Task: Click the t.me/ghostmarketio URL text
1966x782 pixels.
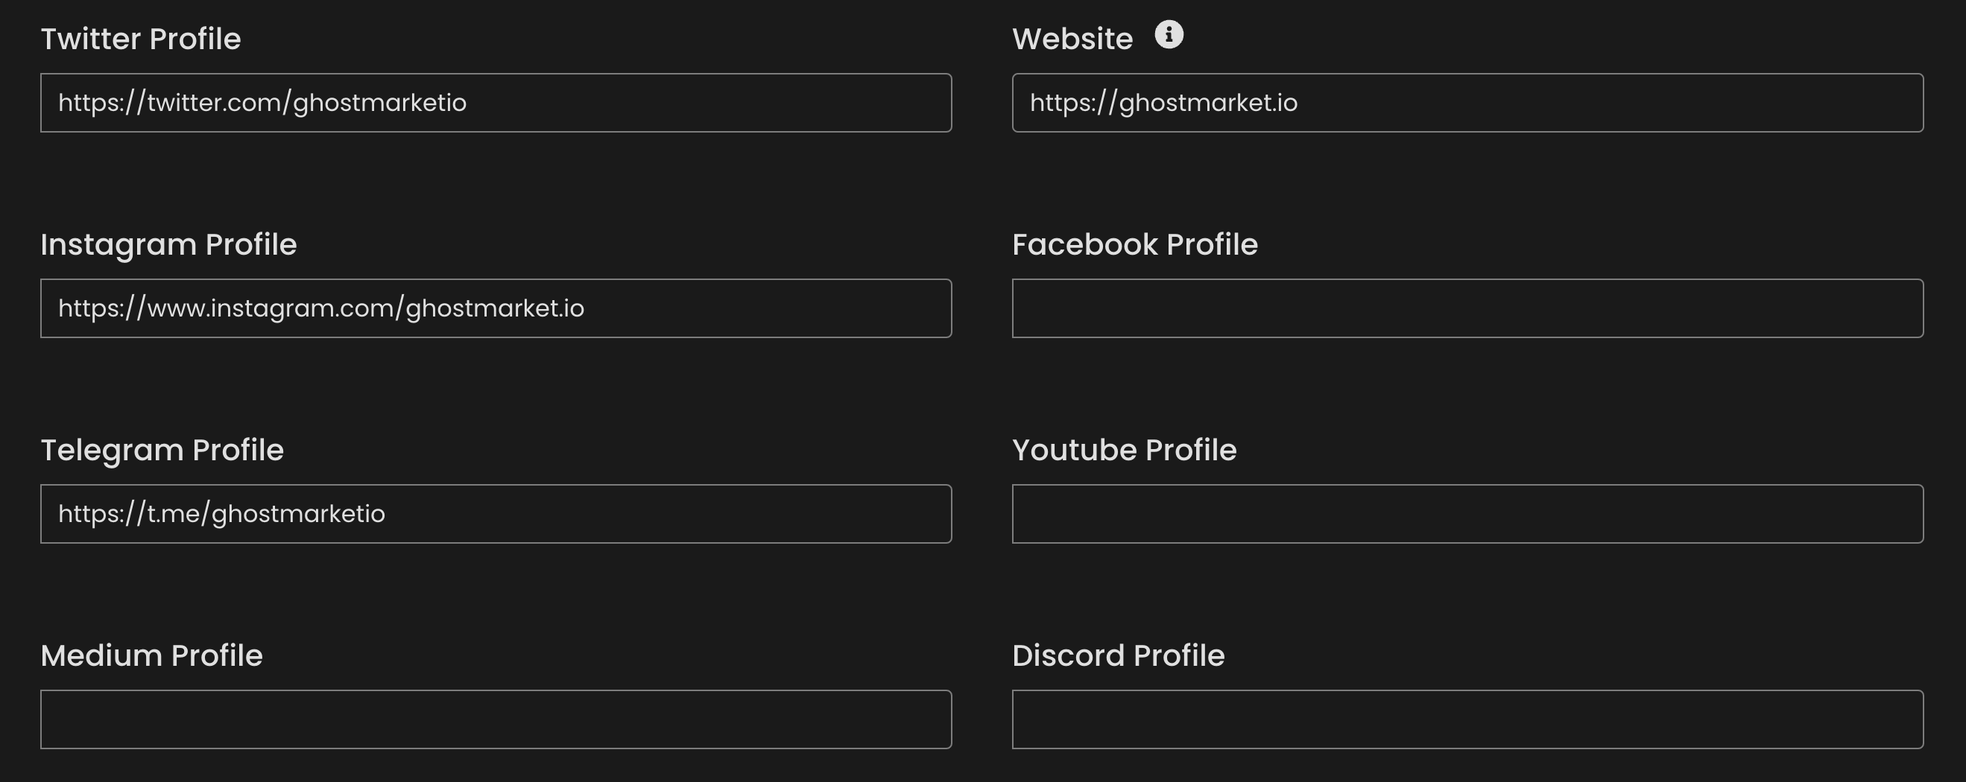Action: (221, 514)
